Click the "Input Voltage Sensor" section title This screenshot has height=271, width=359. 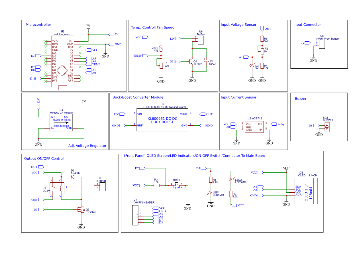(x=238, y=25)
